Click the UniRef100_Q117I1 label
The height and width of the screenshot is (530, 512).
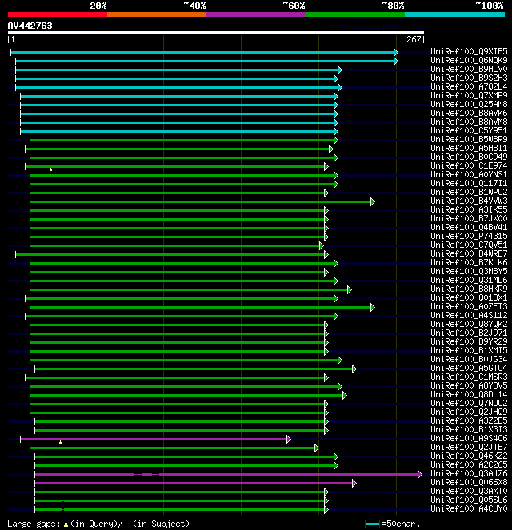469,183
